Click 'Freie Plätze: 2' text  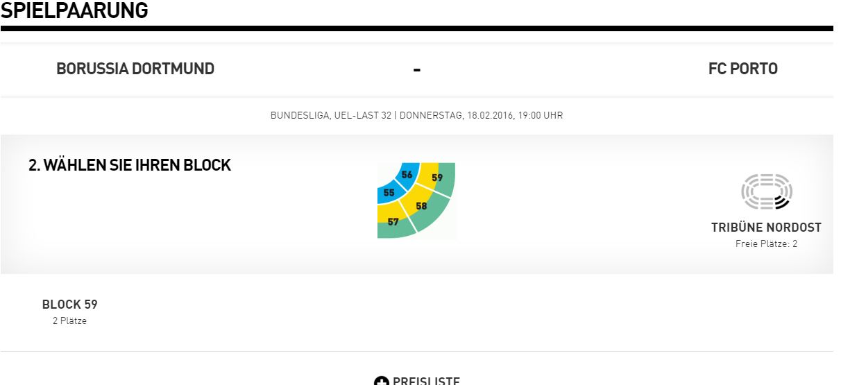click(766, 244)
